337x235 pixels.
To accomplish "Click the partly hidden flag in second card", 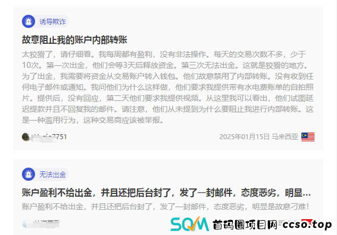I will 307,221.
